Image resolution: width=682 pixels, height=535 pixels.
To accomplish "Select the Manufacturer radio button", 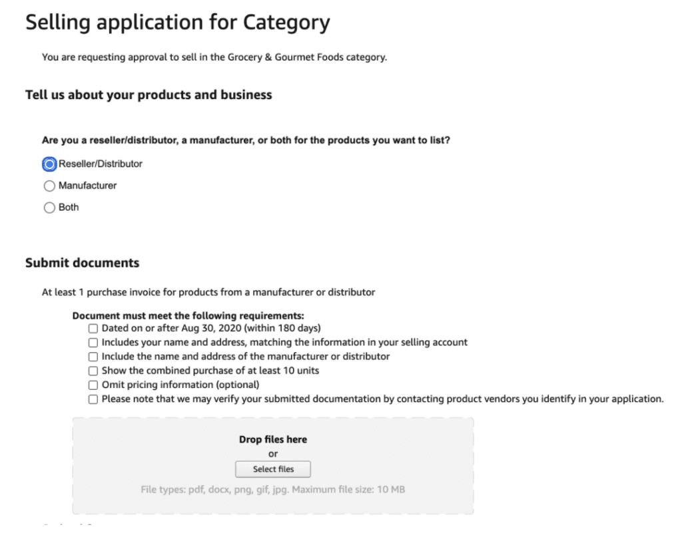I will pyautogui.click(x=49, y=186).
